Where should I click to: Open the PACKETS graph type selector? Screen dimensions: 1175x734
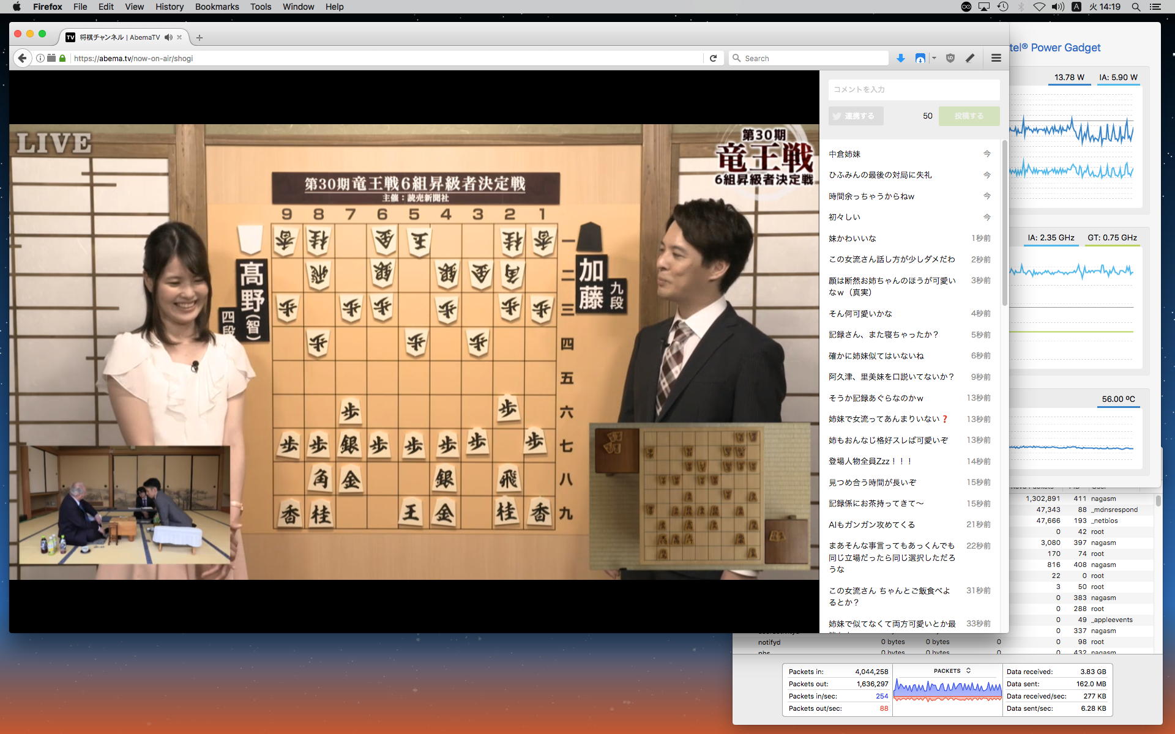tap(952, 671)
